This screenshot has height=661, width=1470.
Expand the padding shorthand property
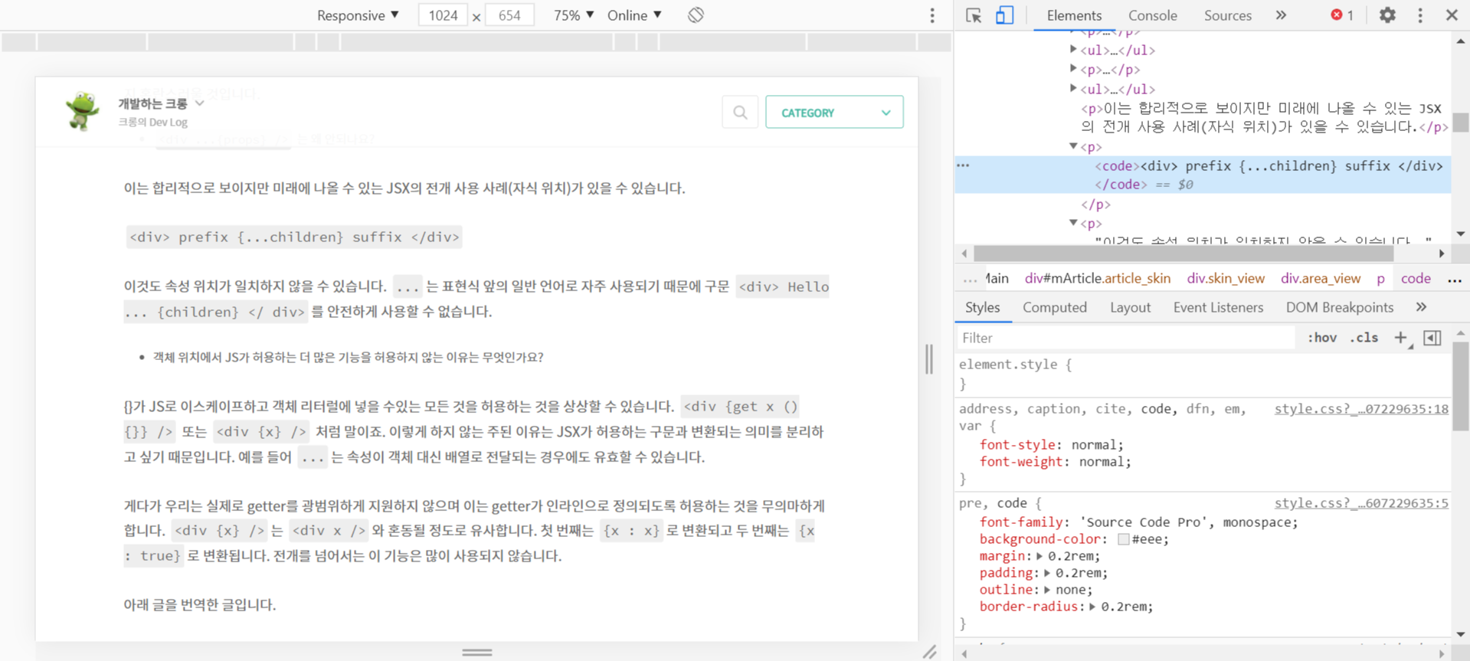pos(1047,573)
